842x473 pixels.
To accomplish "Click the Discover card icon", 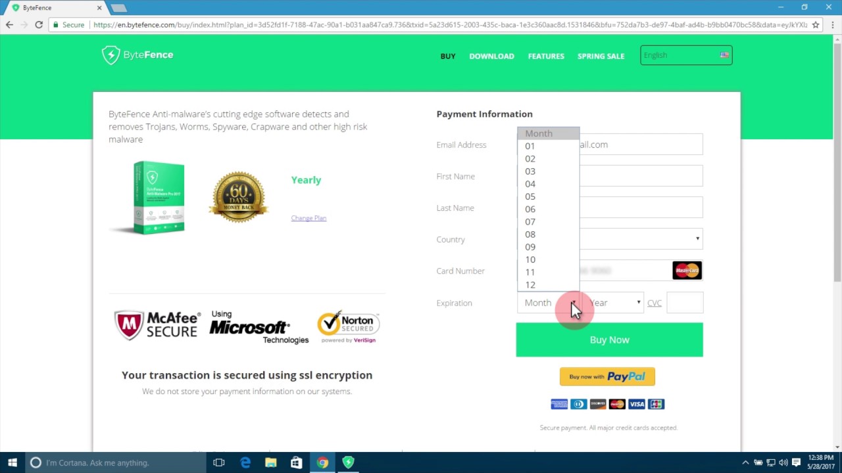I will (x=598, y=404).
